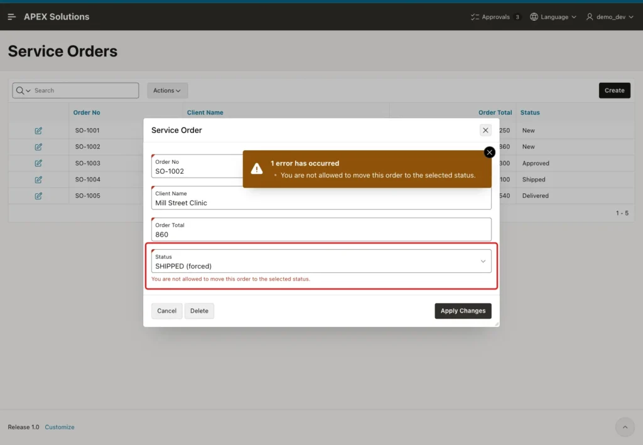Open the demo_dev user menu
The image size is (643, 445).
[x=610, y=17]
